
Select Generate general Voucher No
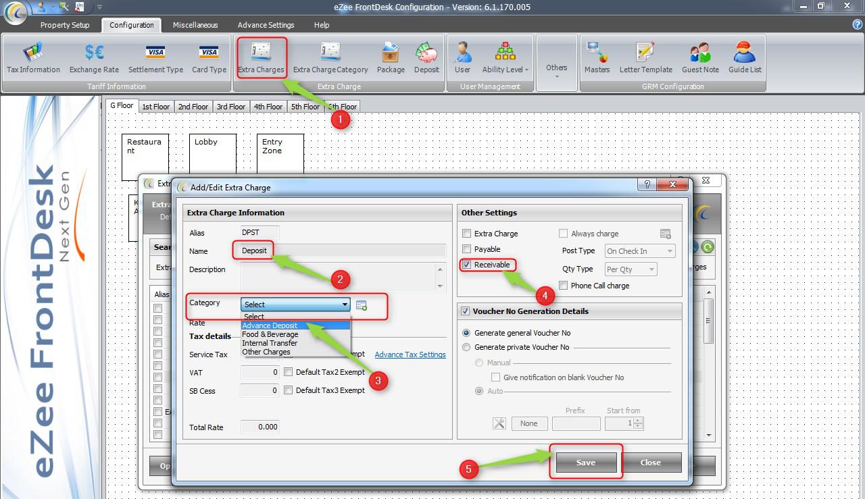point(466,333)
